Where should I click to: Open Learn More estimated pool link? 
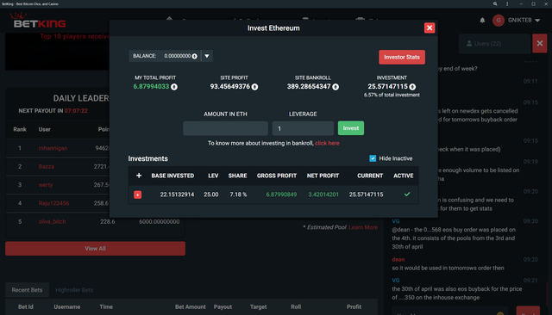click(x=363, y=227)
